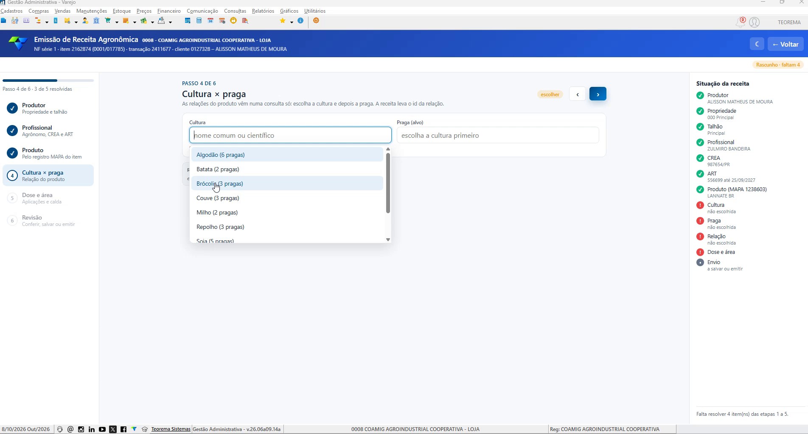Open LinkedIn icon in status bar
The height and width of the screenshot is (434, 808).
tap(92, 429)
